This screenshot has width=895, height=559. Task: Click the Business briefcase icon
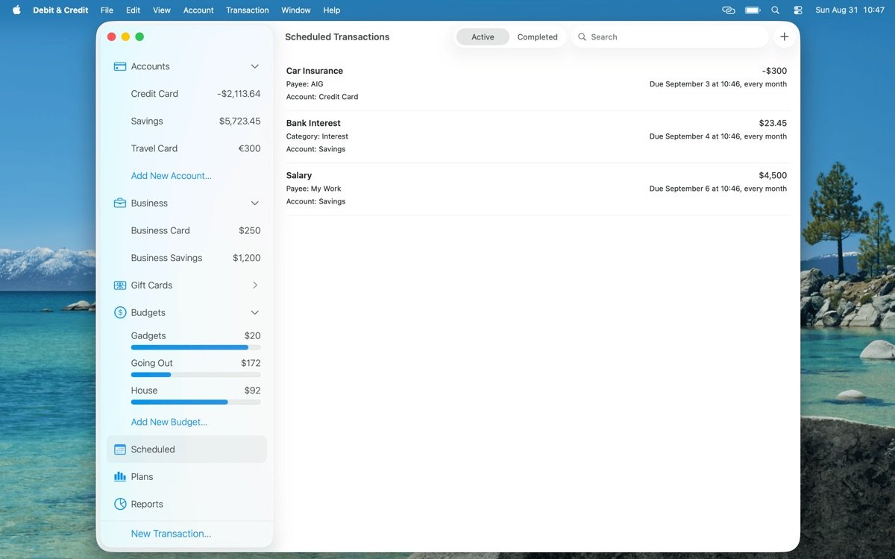pyautogui.click(x=119, y=203)
